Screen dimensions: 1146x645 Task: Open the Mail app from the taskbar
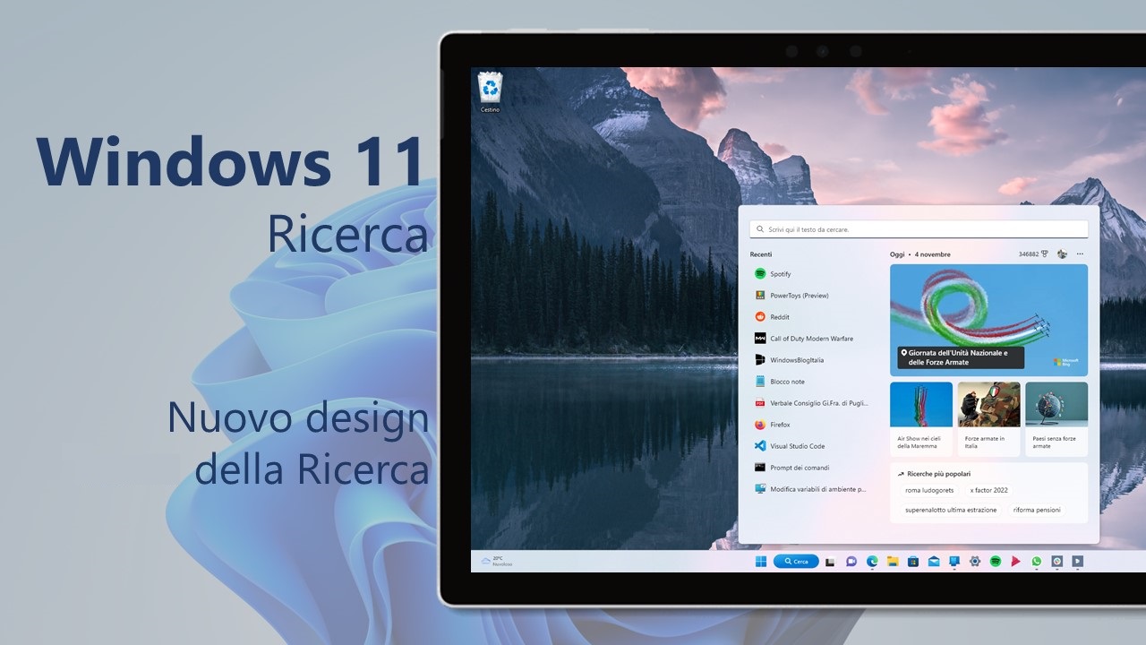934,562
